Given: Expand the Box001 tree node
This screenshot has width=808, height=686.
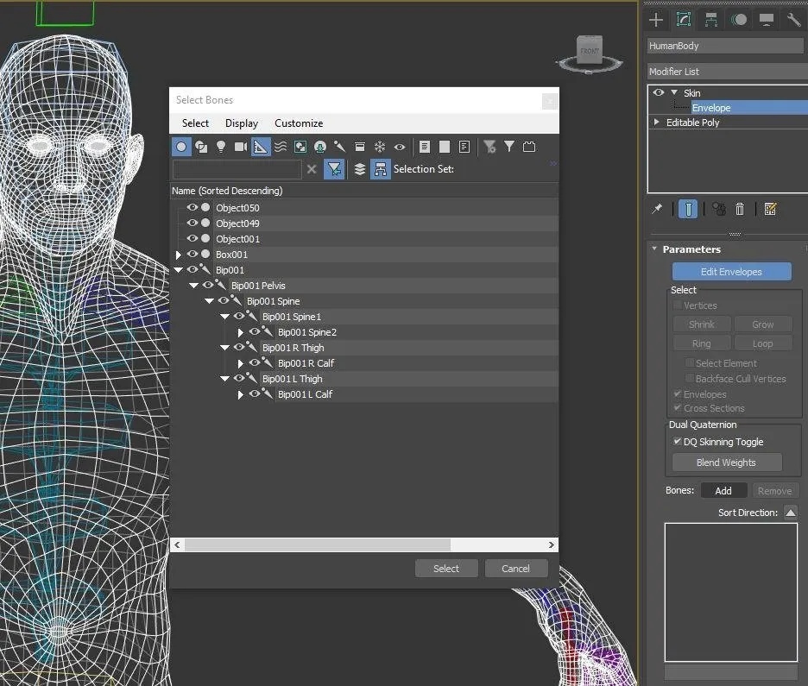Looking at the screenshot, I should [x=179, y=255].
